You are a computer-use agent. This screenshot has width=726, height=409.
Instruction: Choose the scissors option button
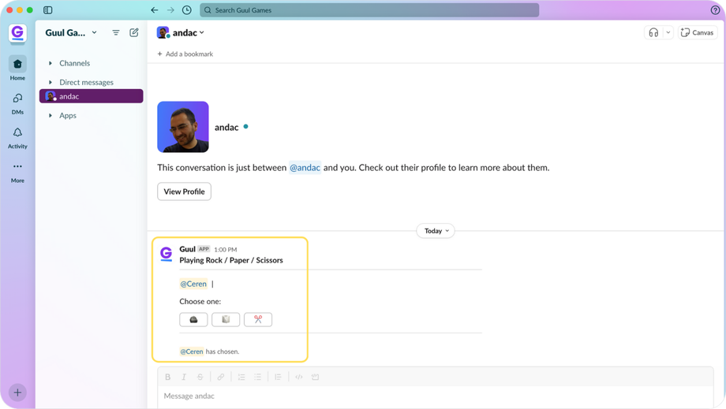point(258,319)
